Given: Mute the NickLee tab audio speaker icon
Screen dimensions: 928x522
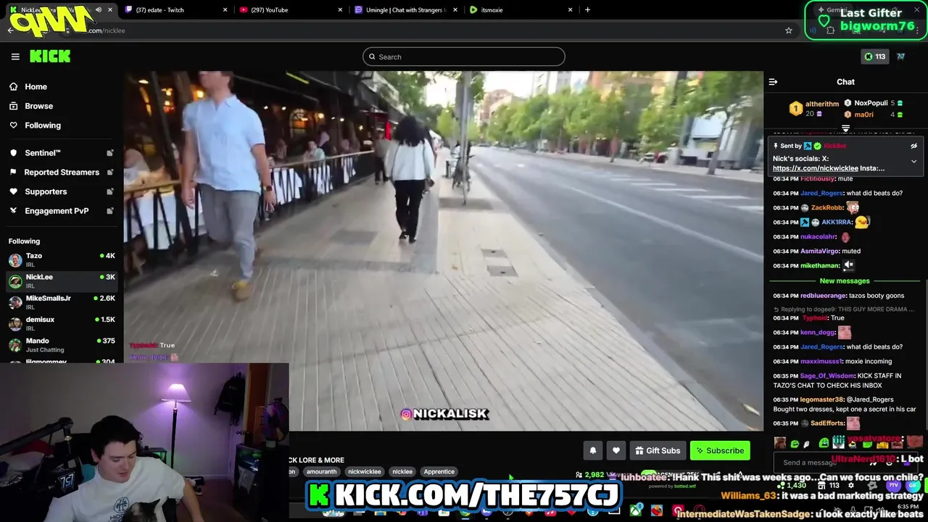Looking at the screenshot, I should coord(99,9).
